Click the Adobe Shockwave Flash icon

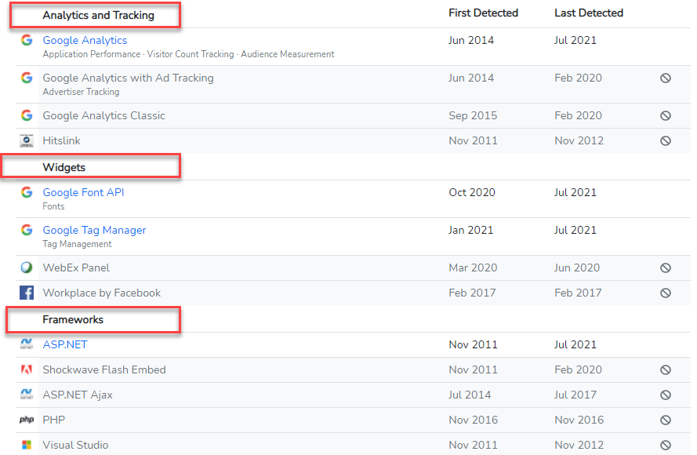(27, 369)
